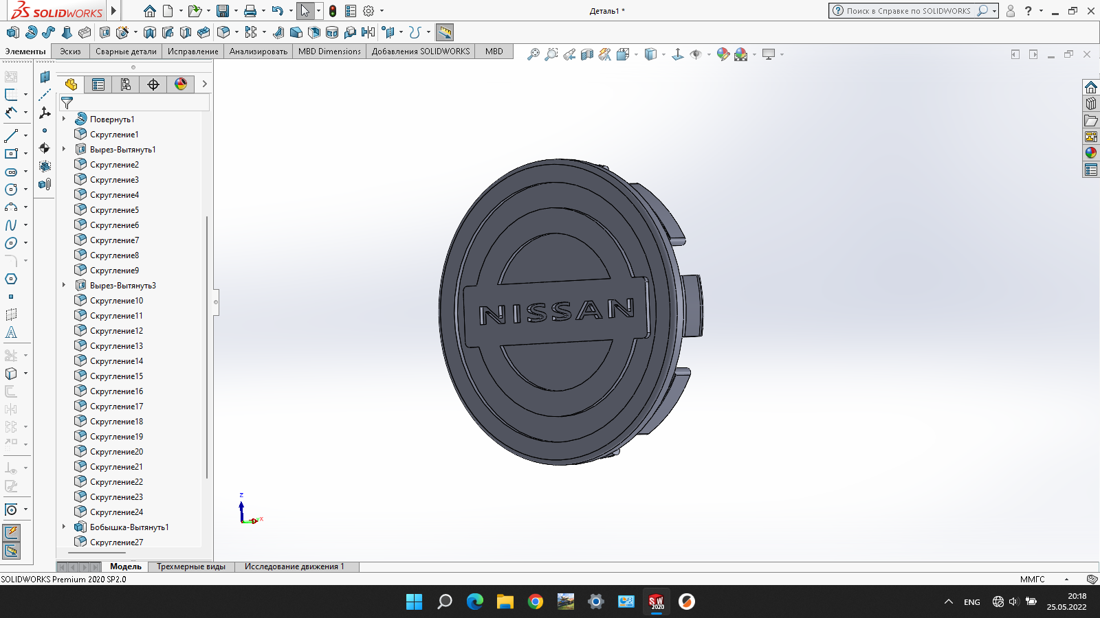
Task: Select Скругление24 in the feature tree
Action: point(116,512)
